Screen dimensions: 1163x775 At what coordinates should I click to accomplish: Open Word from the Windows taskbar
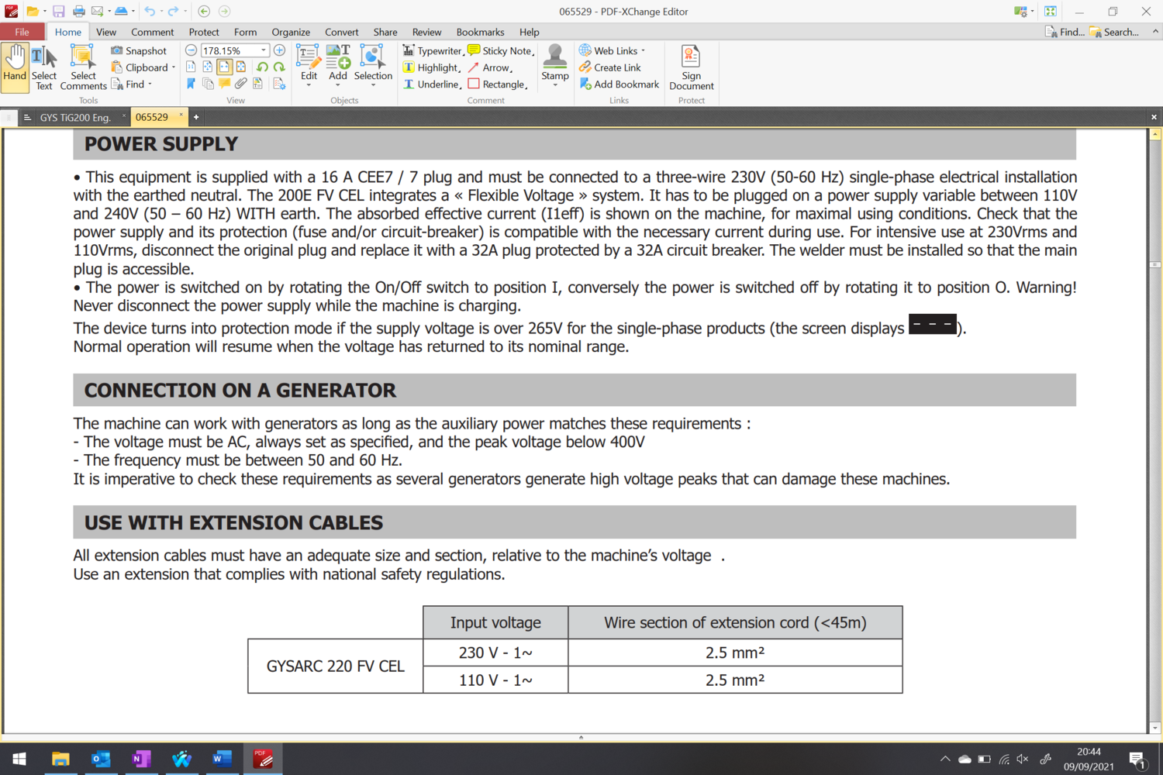coord(222,759)
